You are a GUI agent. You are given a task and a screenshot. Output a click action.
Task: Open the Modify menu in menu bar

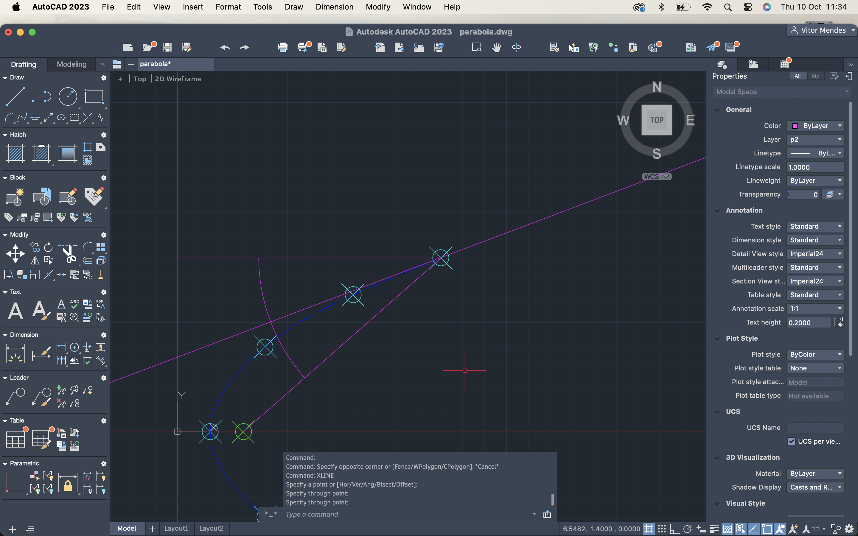click(378, 7)
